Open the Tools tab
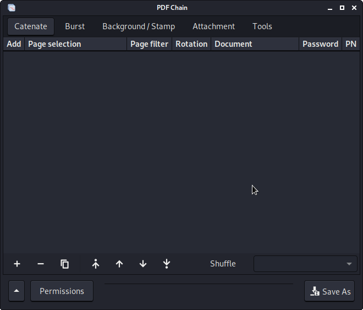363x310 pixels. point(262,26)
